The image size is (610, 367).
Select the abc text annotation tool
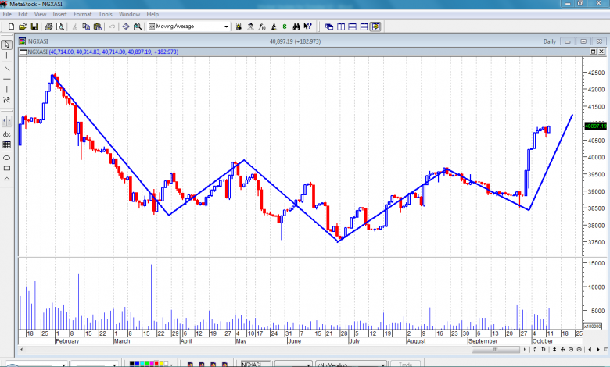tap(6, 134)
